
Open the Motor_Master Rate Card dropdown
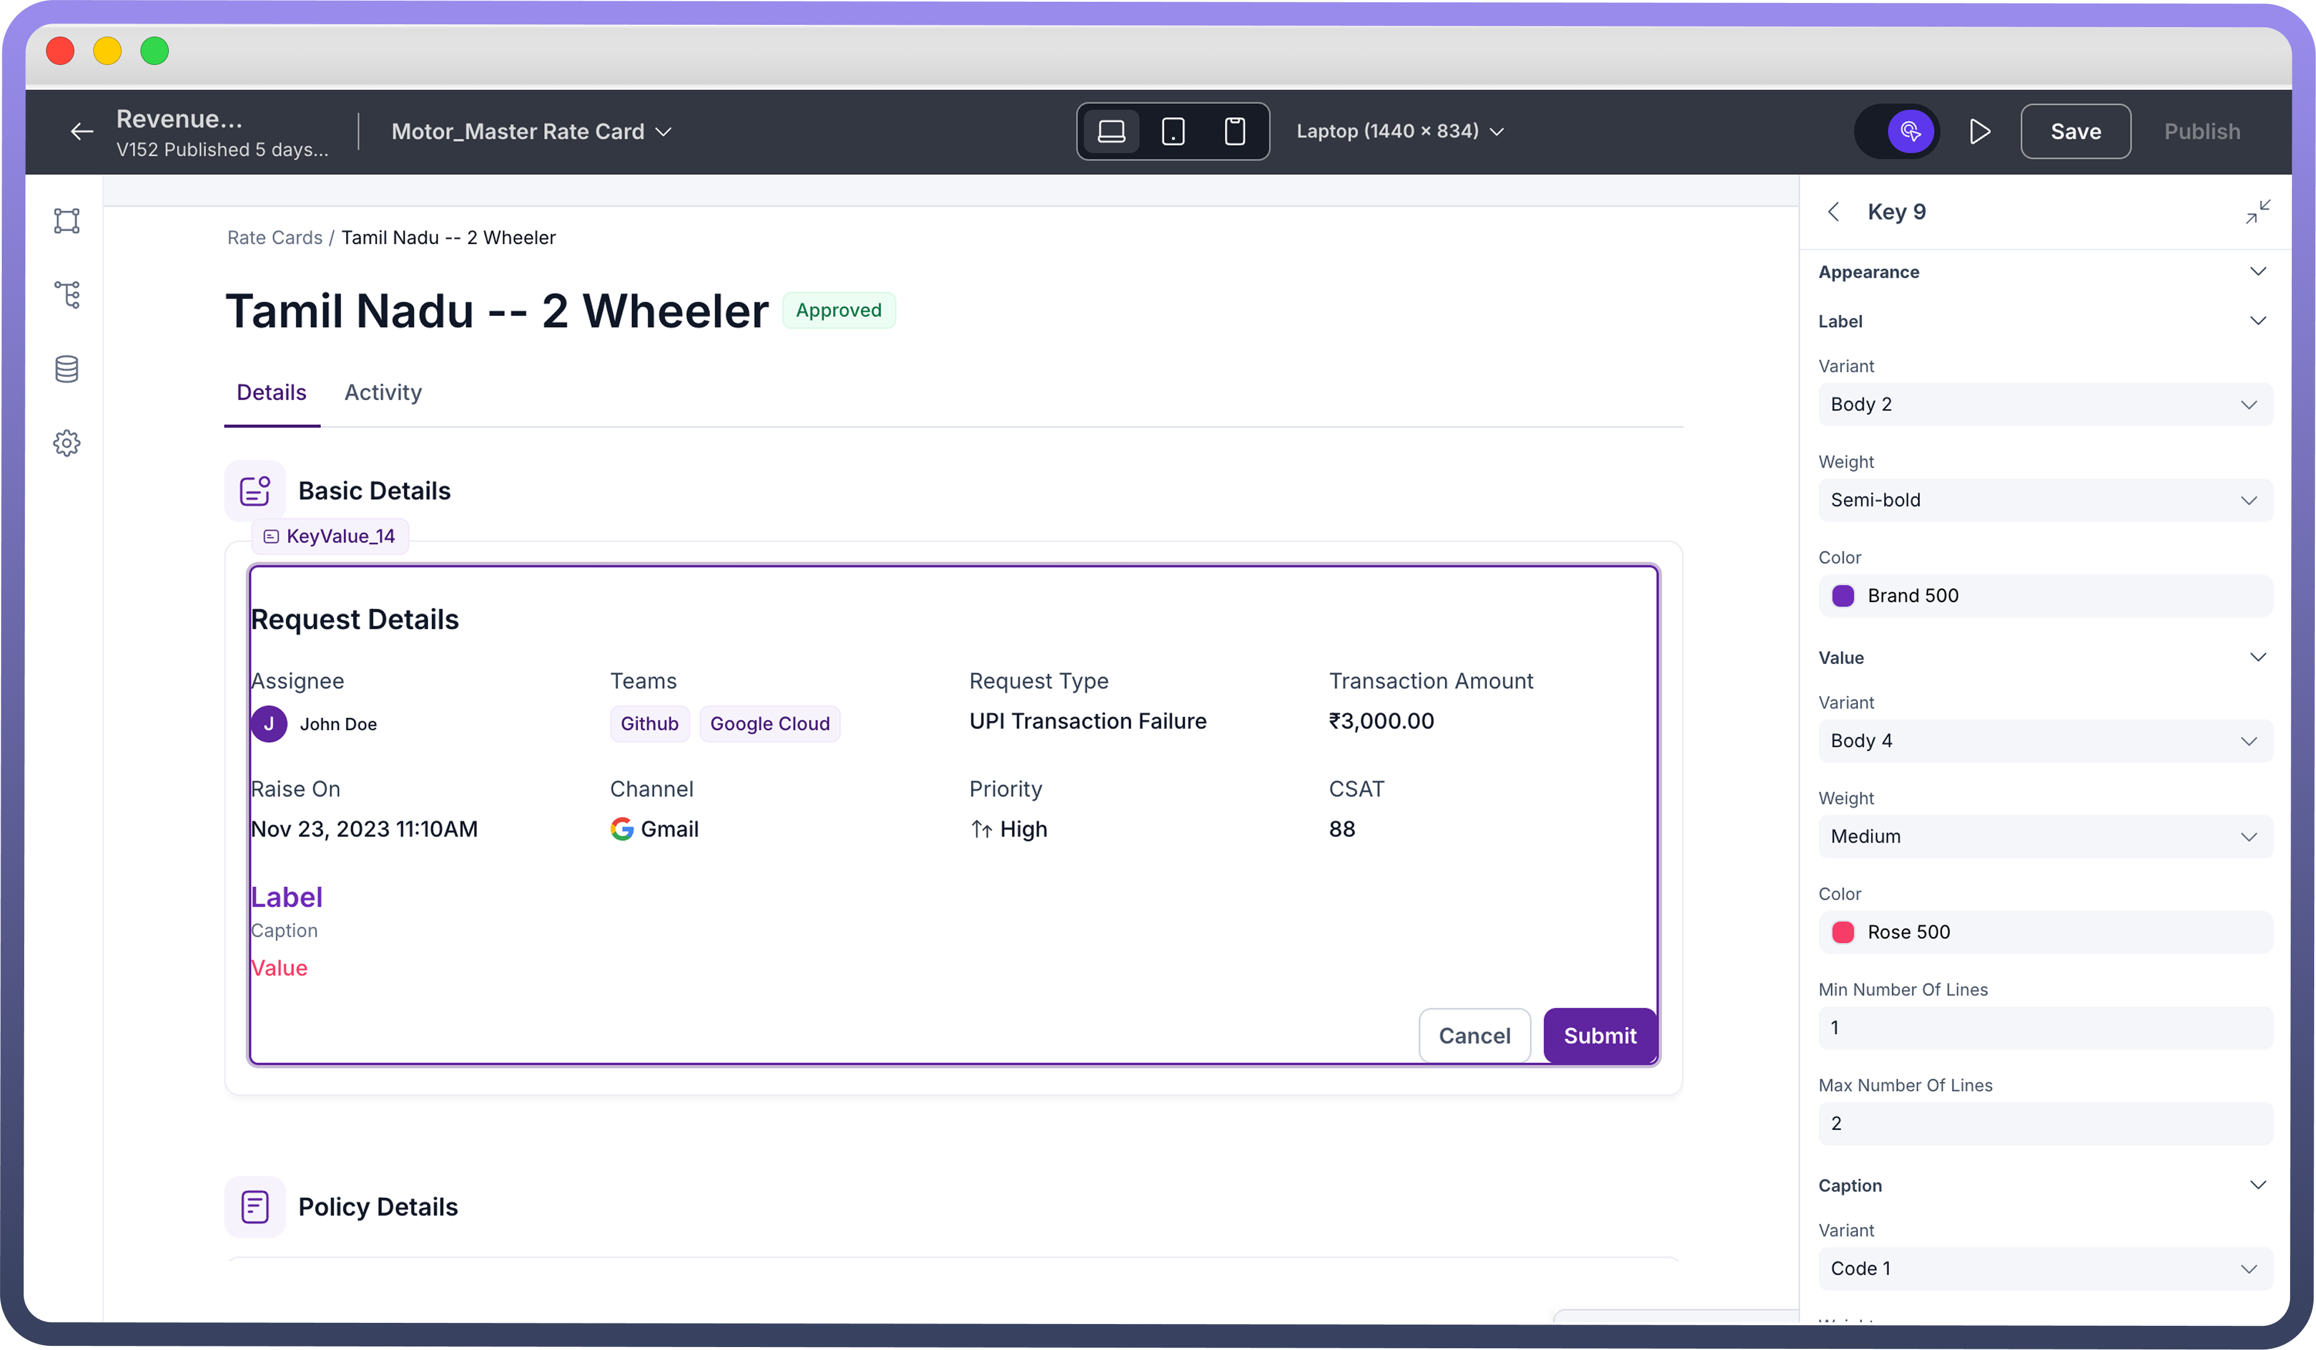[x=531, y=132]
